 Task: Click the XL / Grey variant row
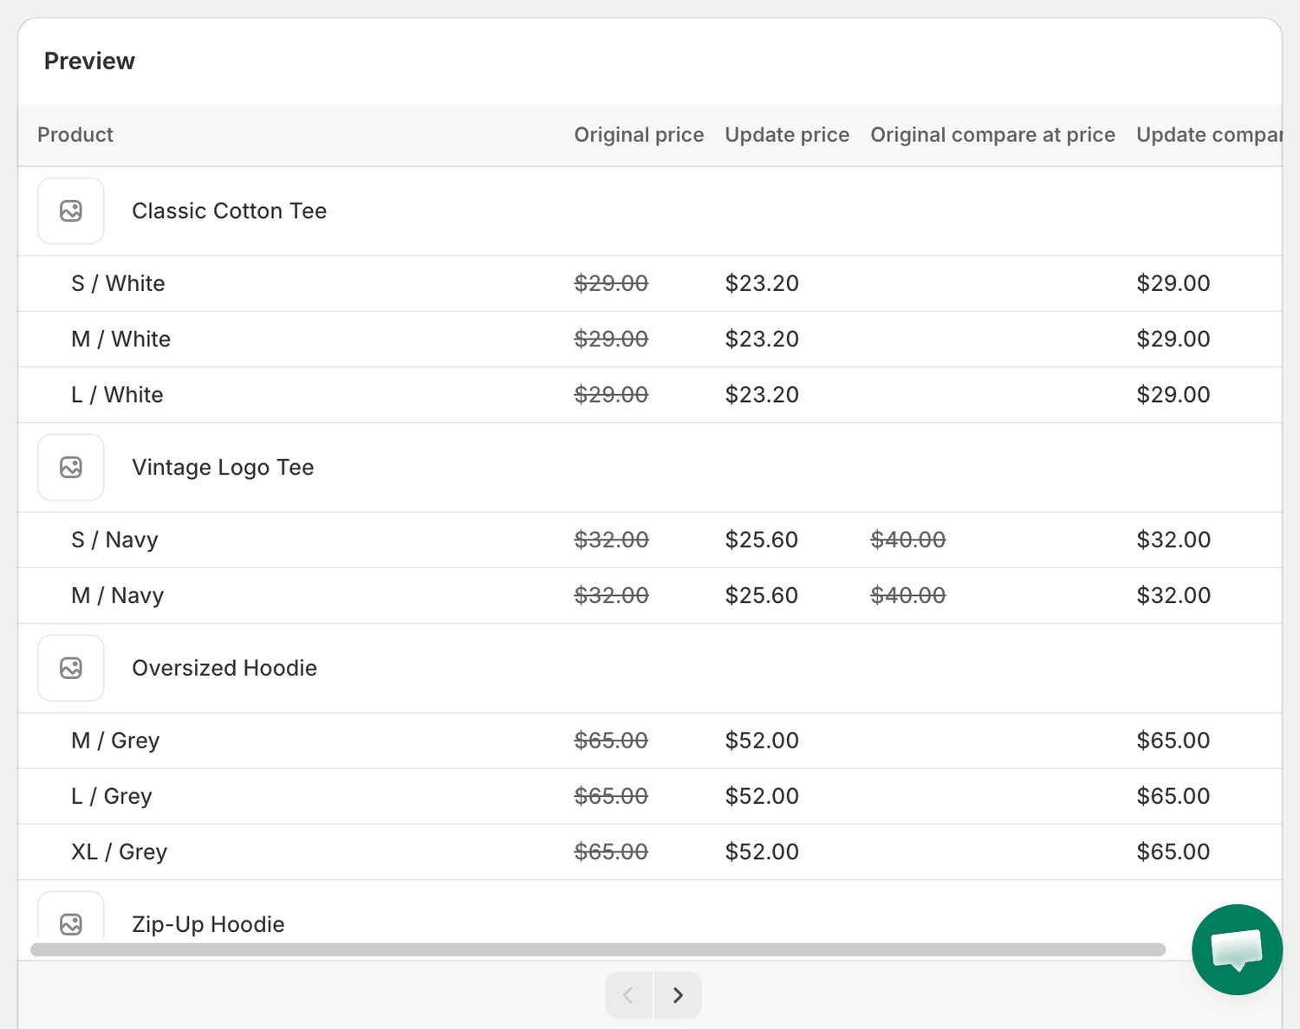(650, 852)
